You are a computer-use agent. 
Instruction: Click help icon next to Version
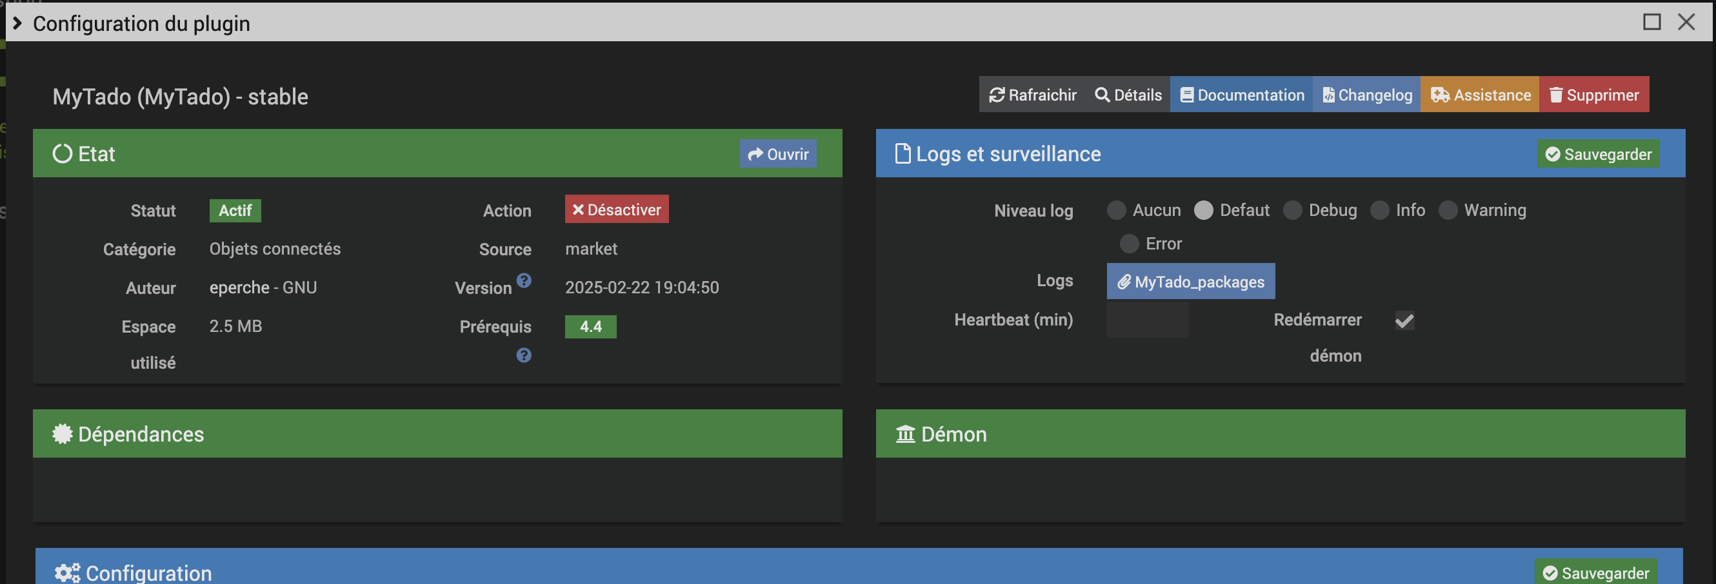[x=524, y=280]
